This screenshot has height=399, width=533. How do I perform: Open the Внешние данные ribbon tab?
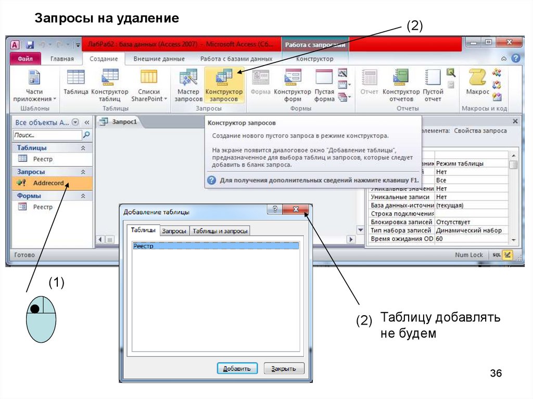[159, 59]
